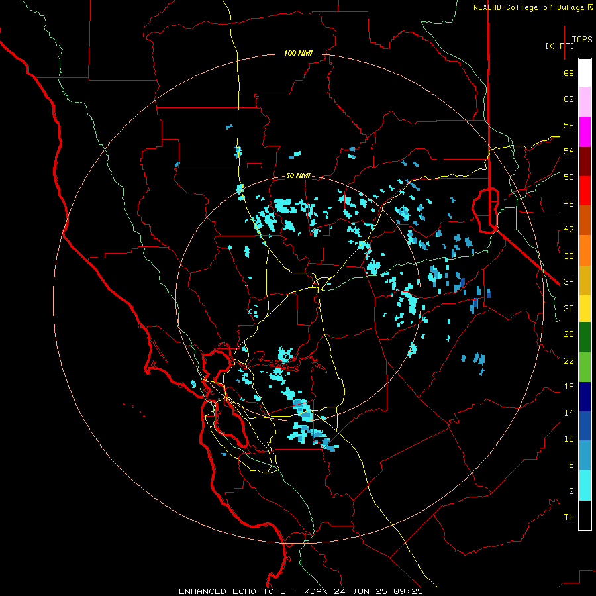Click the [K FT] units label

(x=560, y=46)
